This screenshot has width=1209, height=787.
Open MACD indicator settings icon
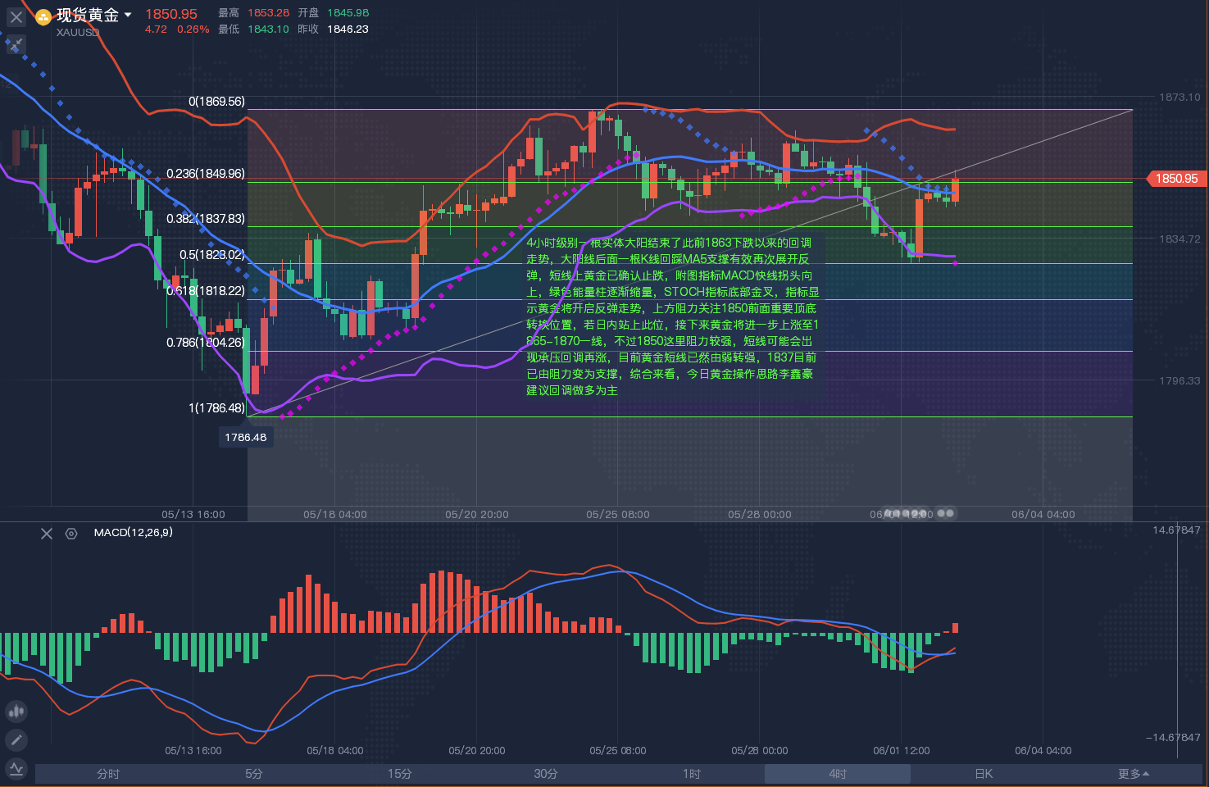(x=71, y=534)
